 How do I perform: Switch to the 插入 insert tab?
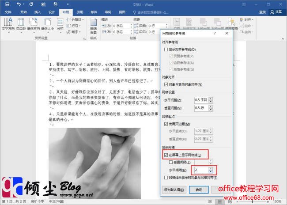click(x=38, y=12)
